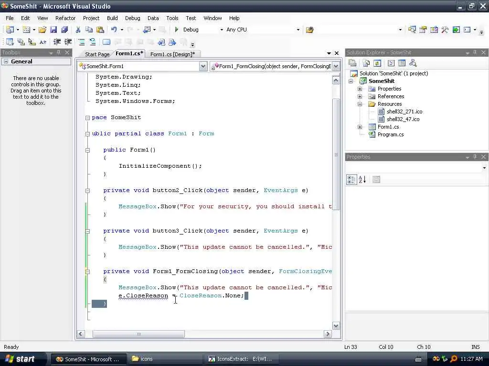This screenshot has width=489, height=366.
Task: Open the Form1_FormClosing member dropdown
Action: 336,66
